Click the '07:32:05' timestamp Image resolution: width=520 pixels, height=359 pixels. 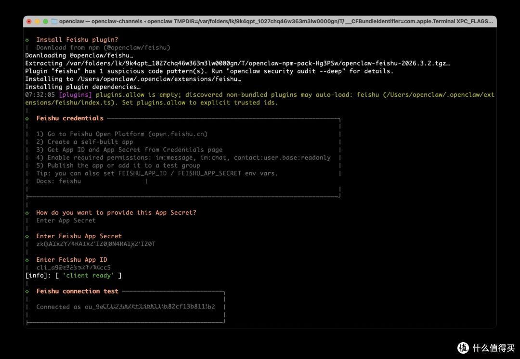[x=40, y=95]
